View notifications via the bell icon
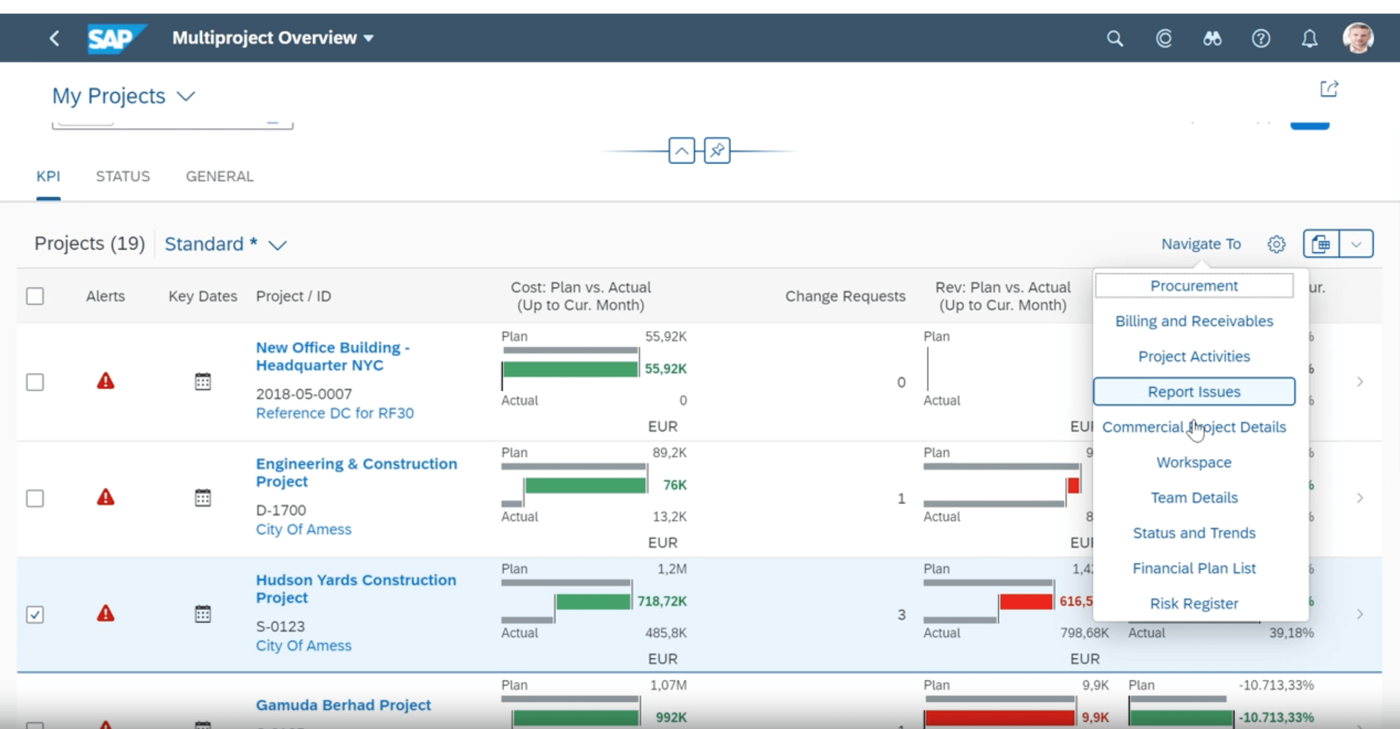The width and height of the screenshot is (1400, 729). pyautogui.click(x=1308, y=38)
